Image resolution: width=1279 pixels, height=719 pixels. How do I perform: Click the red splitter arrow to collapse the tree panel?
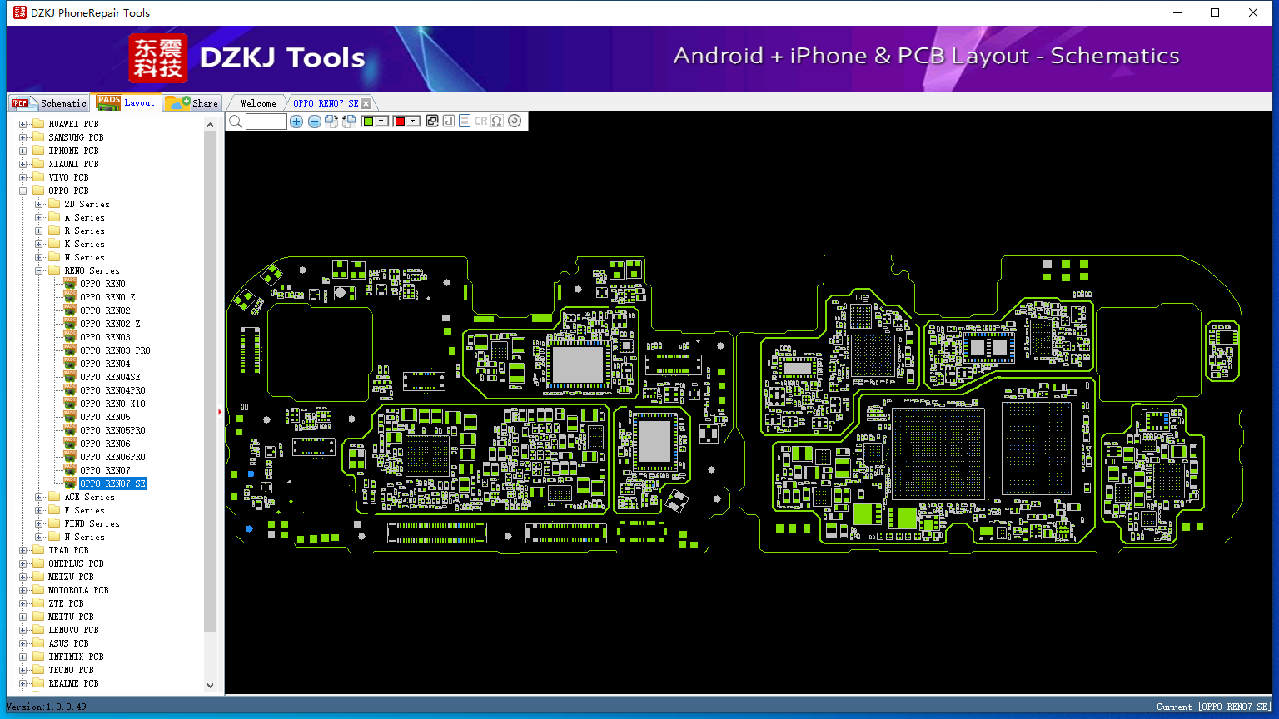point(221,412)
